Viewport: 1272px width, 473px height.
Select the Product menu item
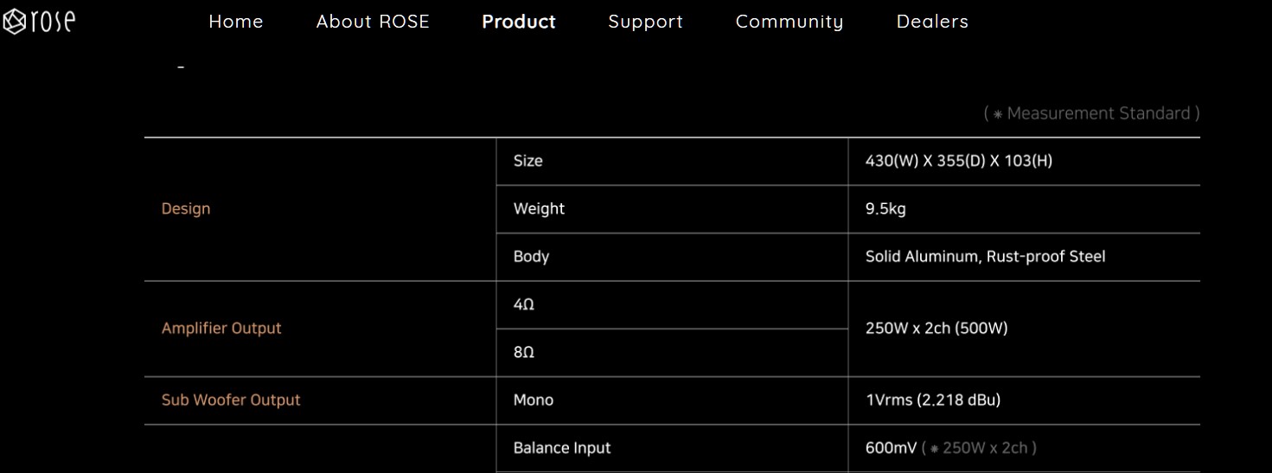click(519, 22)
